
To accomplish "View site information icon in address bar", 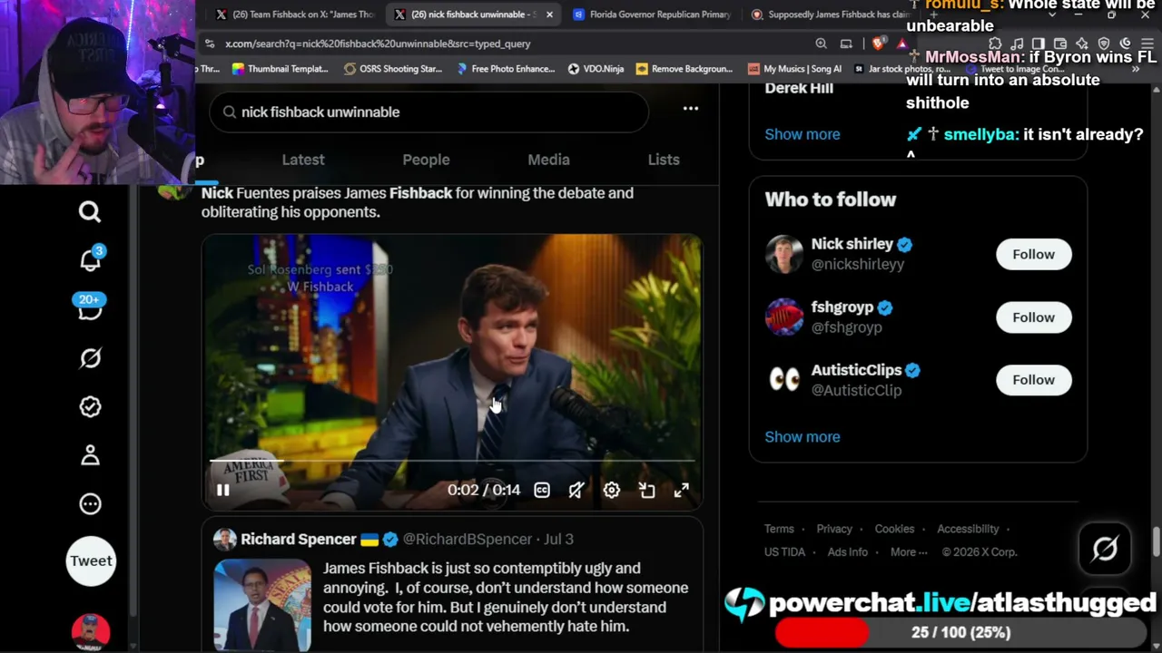I will pyautogui.click(x=210, y=44).
